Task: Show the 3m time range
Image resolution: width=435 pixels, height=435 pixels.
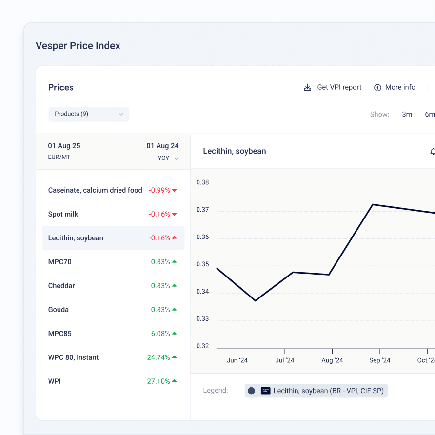Action: click(x=407, y=114)
